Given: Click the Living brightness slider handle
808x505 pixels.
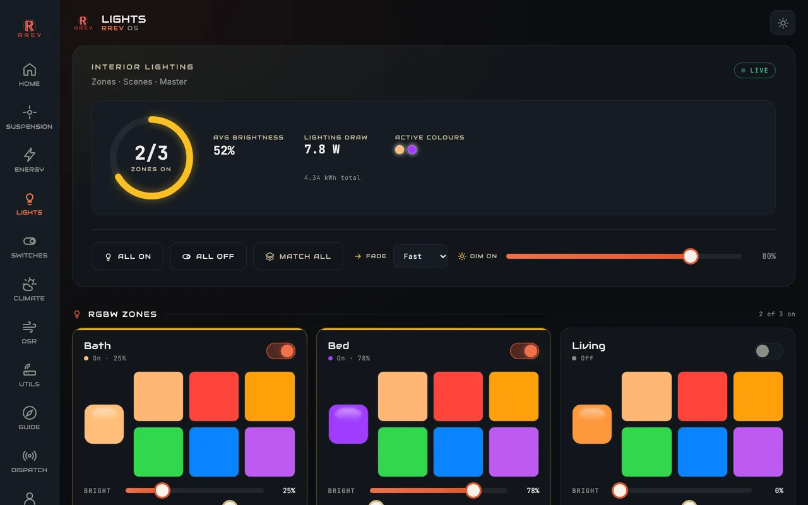Looking at the screenshot, I should click(620, 490).
